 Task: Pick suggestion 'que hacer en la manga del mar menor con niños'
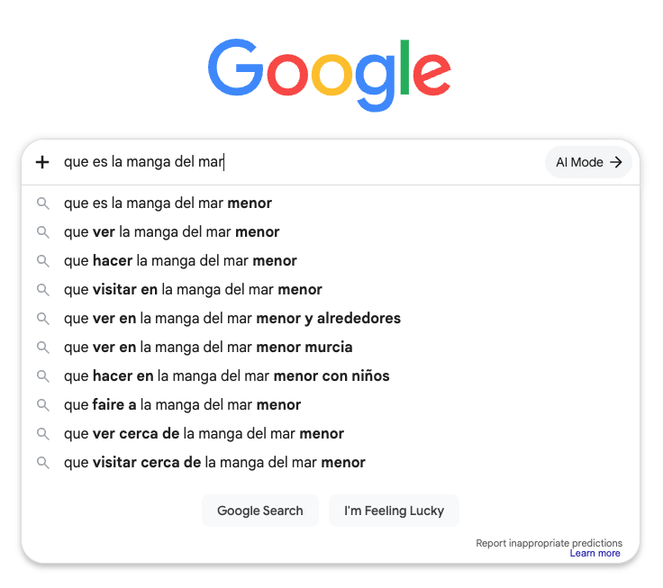[331, 376]
